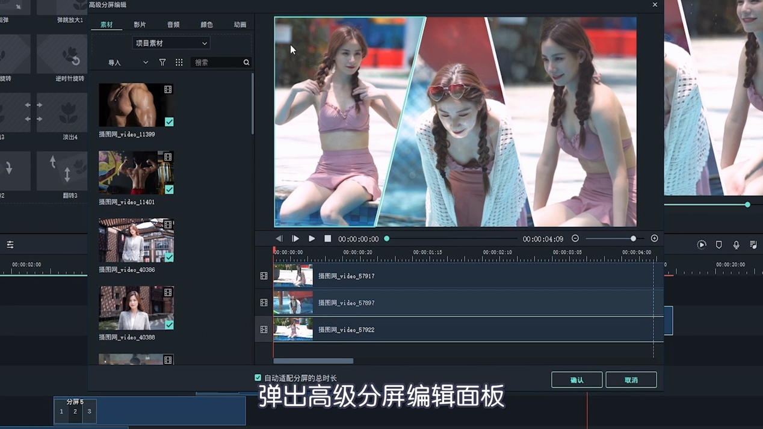Toggle checkmark on 摄图网_video_11399 thumbnail
This screenshot has height=429, width=763.
pos(169,122)
